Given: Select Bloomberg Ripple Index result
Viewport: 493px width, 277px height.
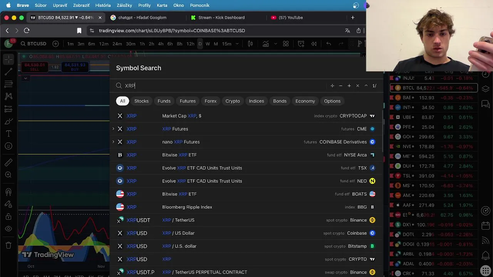Looking at the screenshot, I should click(x=246, y=207).
